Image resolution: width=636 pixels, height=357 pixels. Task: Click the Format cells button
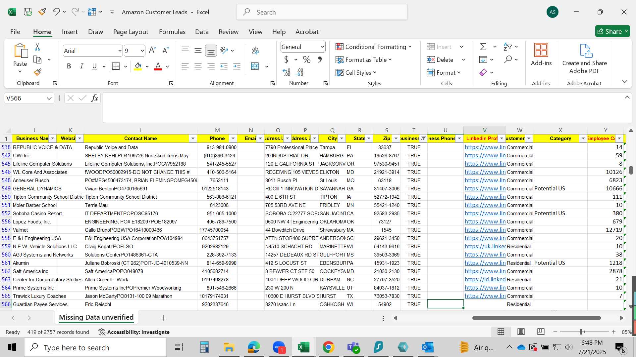pyautogui.click(x=444, y=72)
